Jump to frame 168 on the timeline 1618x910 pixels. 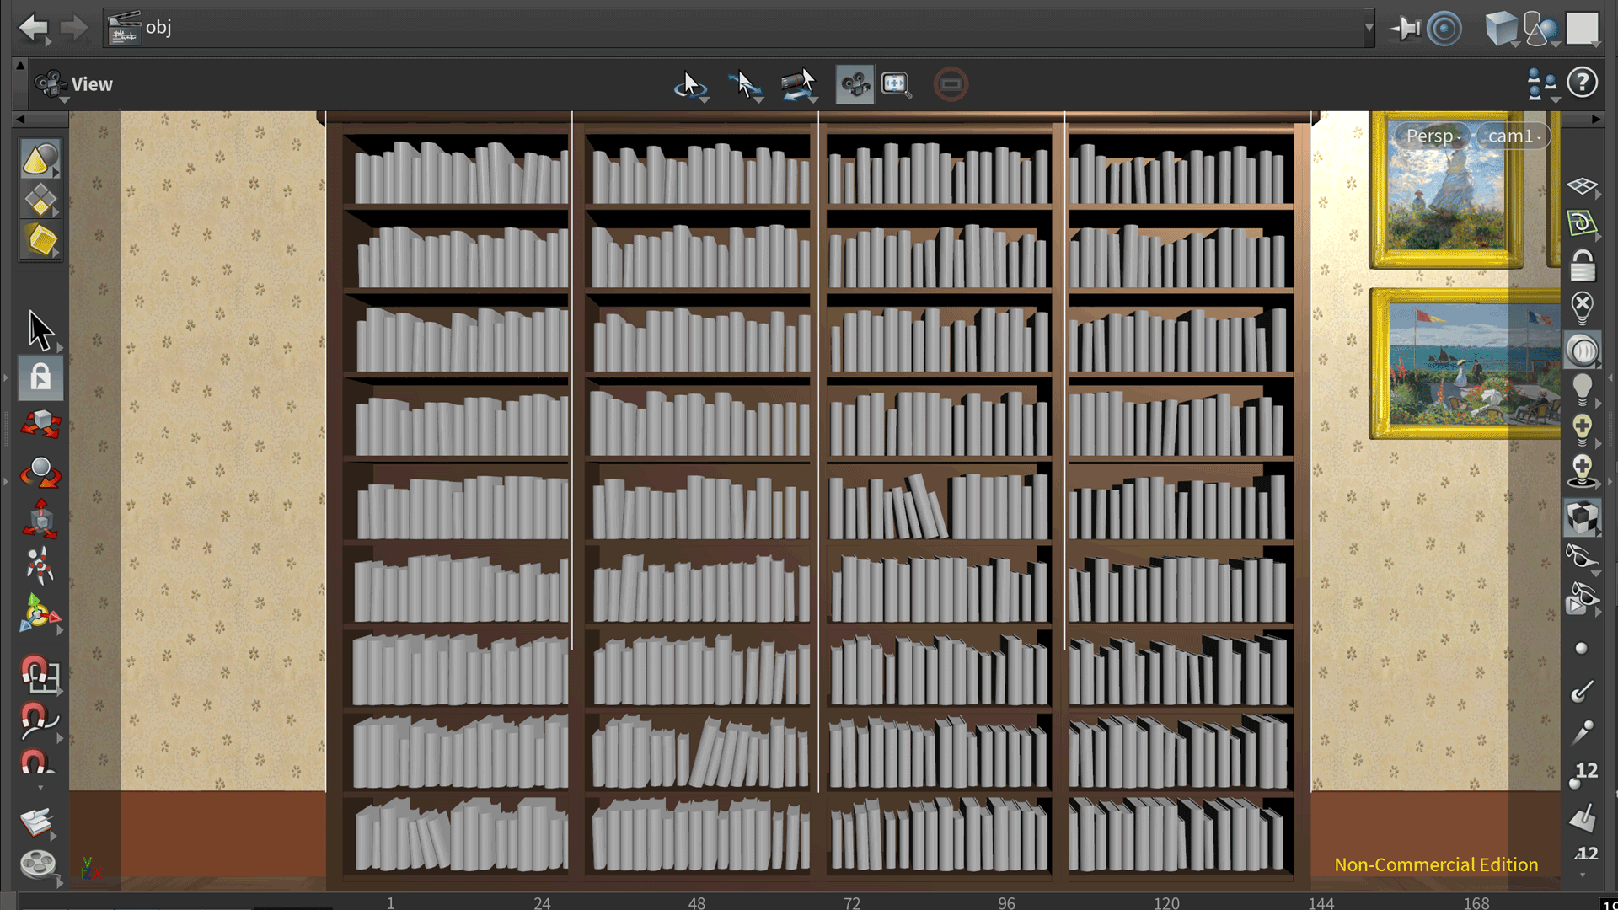(1476, 902)
